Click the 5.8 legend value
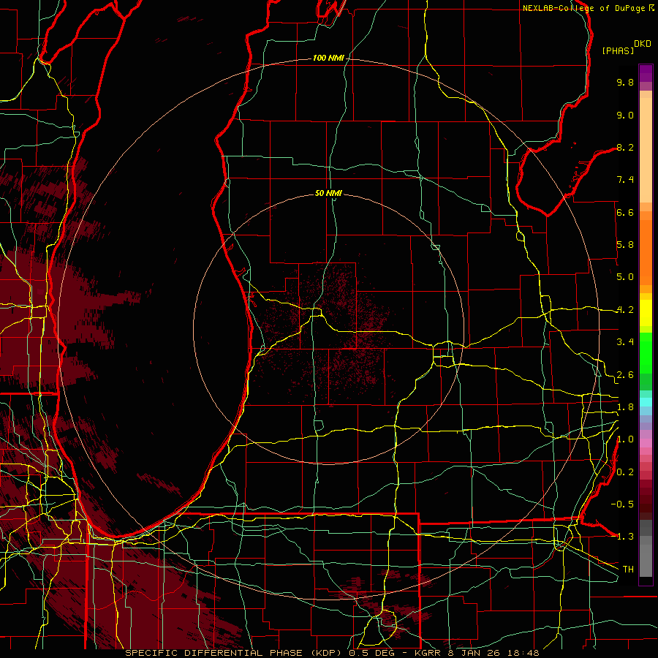This screenshot has height=658, width=658. [x=625, y=245]
